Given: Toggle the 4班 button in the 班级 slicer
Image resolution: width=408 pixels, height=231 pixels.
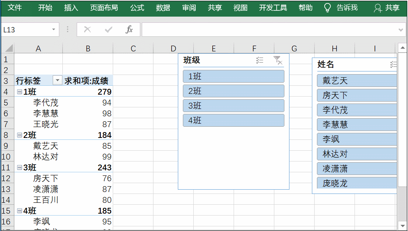Looking at the screenshot, I should (x=233, y=120).
